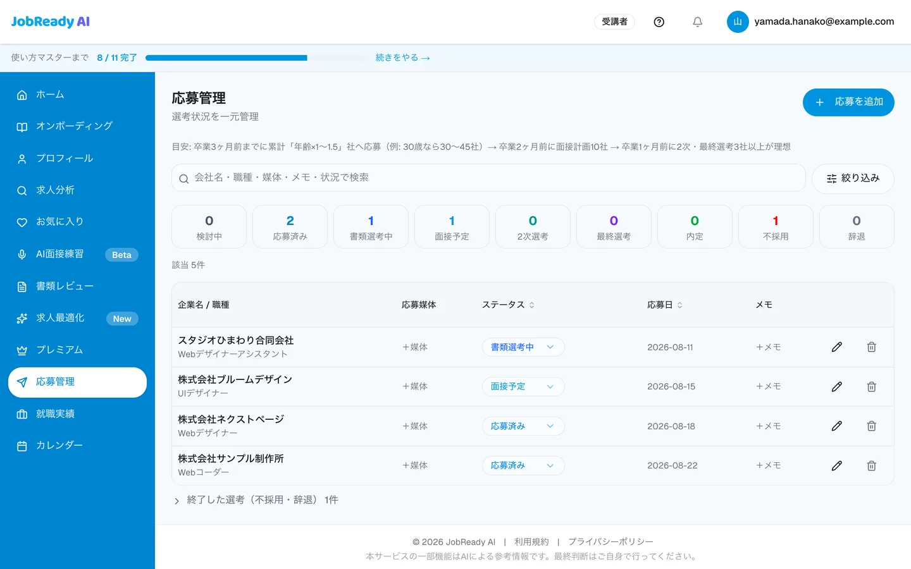Open お気に入り list
This screenshot has height=569, width=911.
pyautogui.click(x=77, y=222)
